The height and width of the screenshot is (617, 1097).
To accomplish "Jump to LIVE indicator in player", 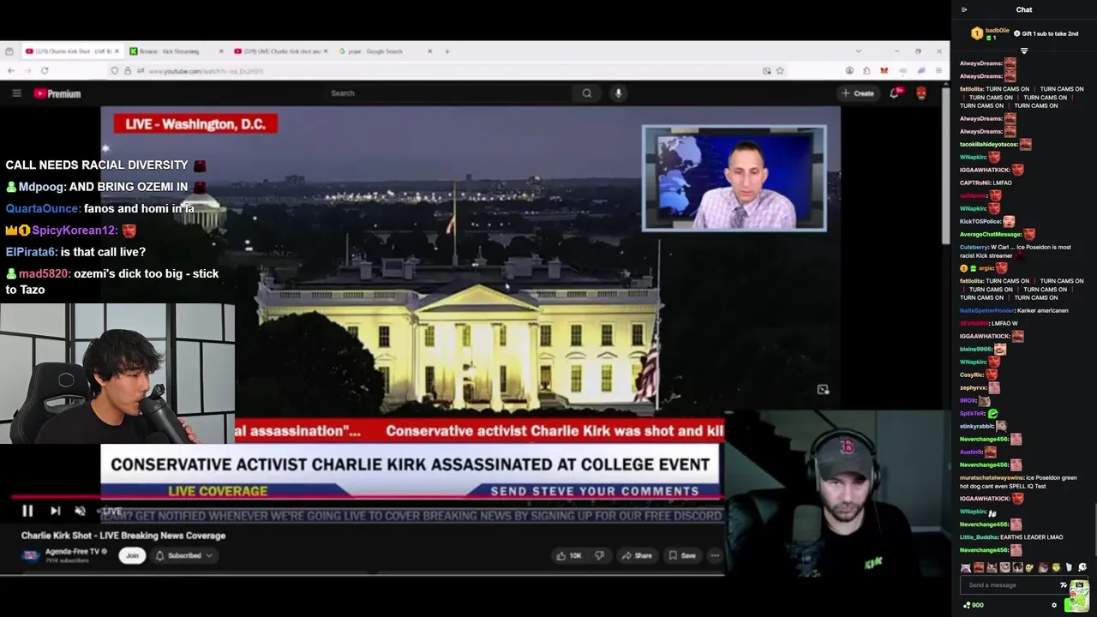I will coord(111,512).
